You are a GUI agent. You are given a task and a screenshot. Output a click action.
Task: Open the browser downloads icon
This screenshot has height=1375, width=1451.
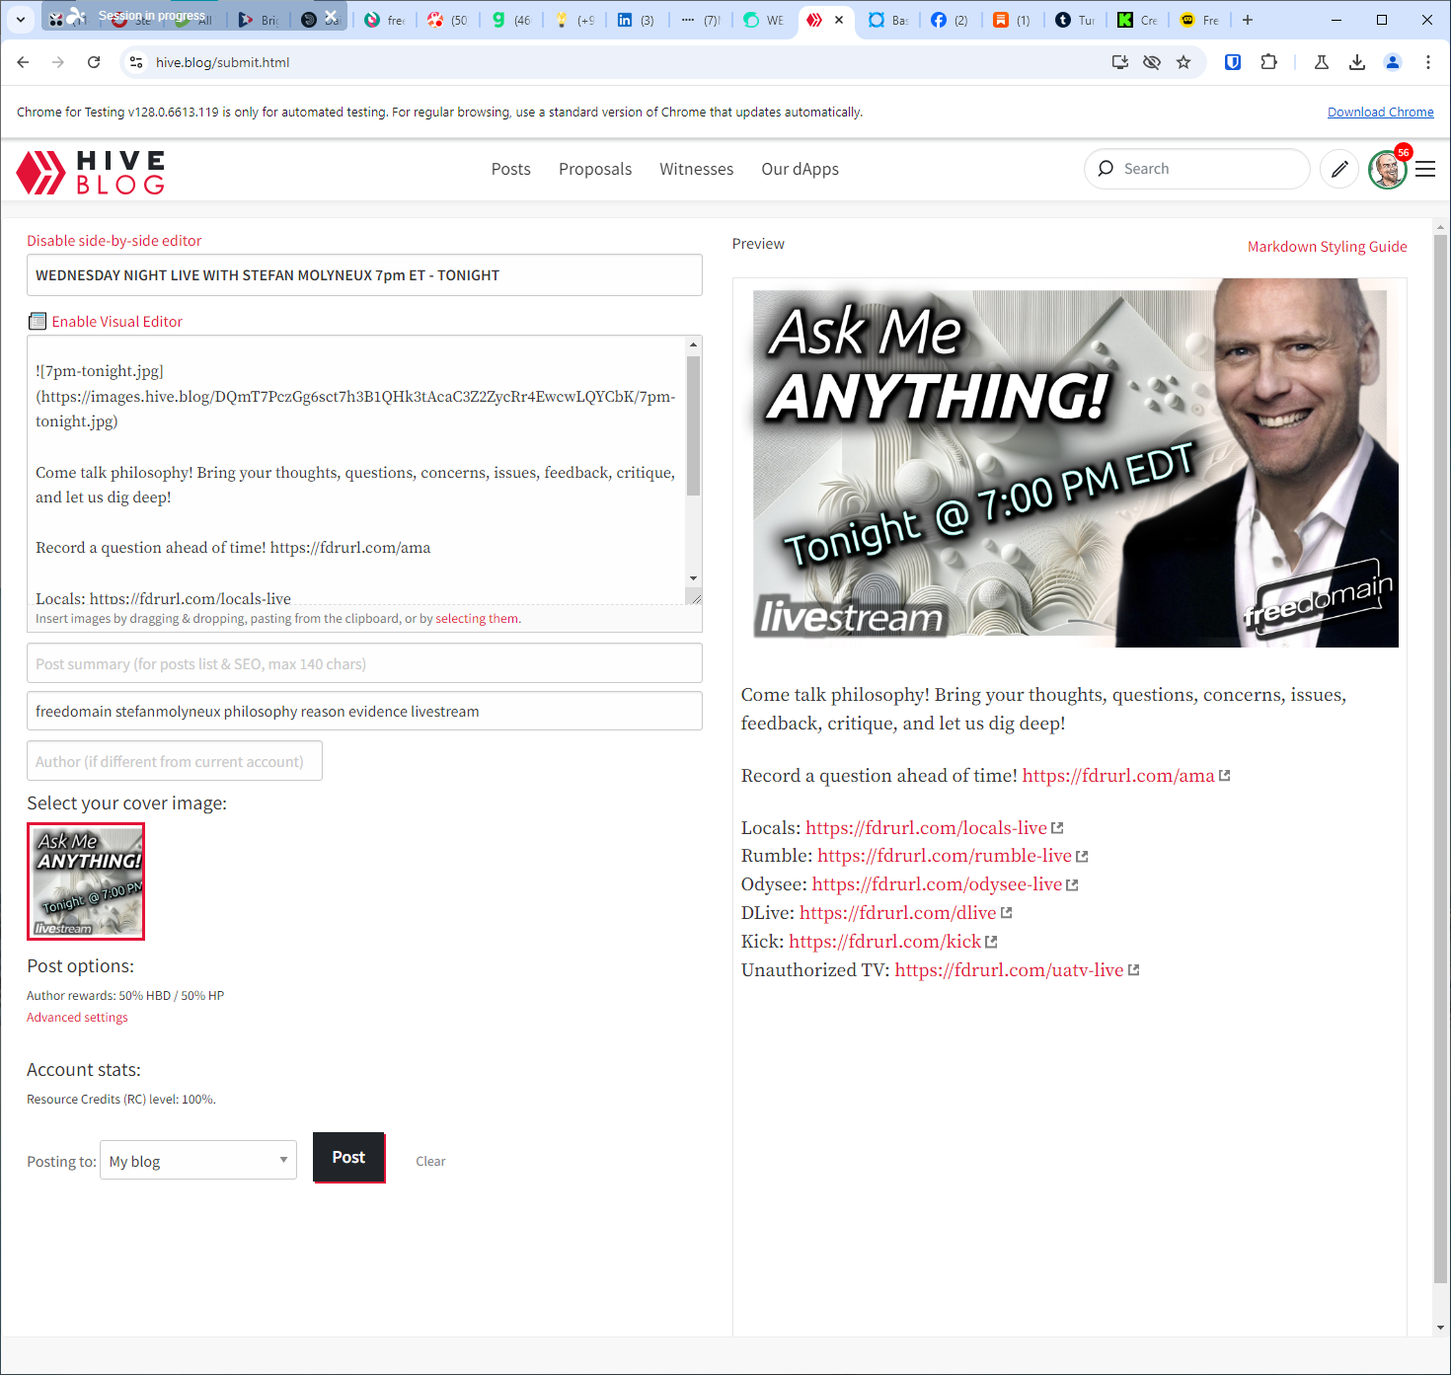point(1357,62)
